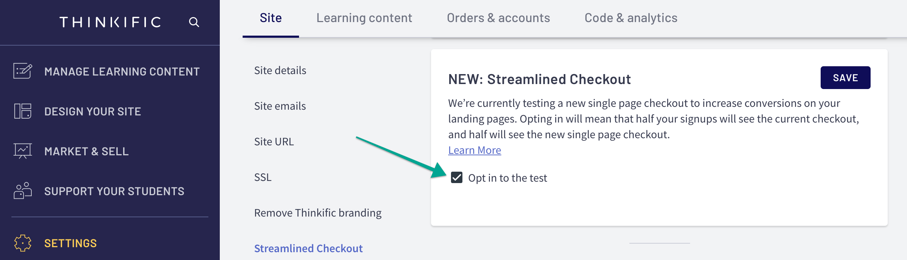Follow the Learn More link

click(475, 150)
